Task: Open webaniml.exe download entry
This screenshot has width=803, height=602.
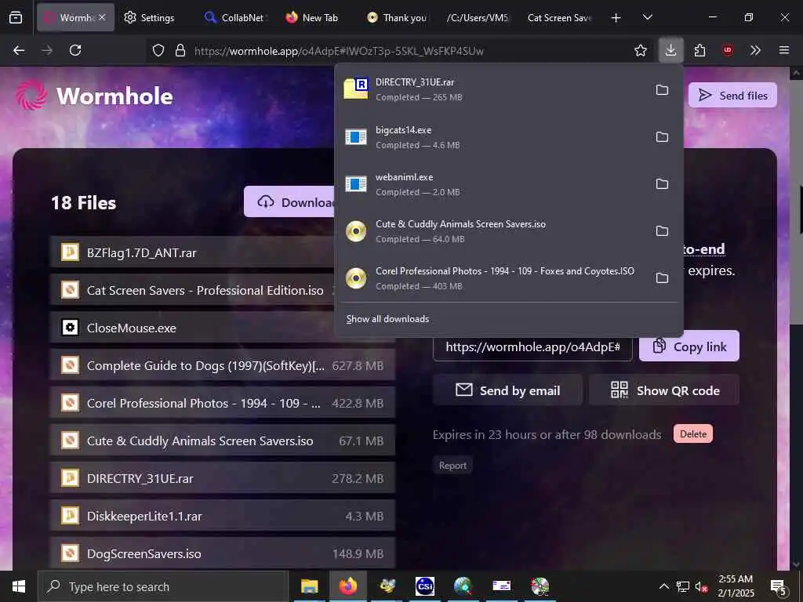Action: coord(492,183)
